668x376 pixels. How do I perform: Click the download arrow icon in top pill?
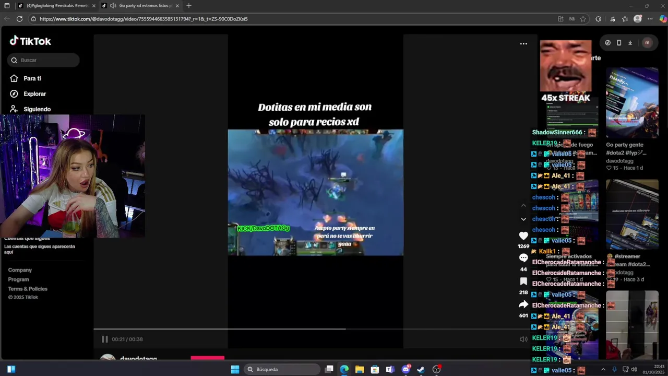pyautogui.click(x=630, y=43)
